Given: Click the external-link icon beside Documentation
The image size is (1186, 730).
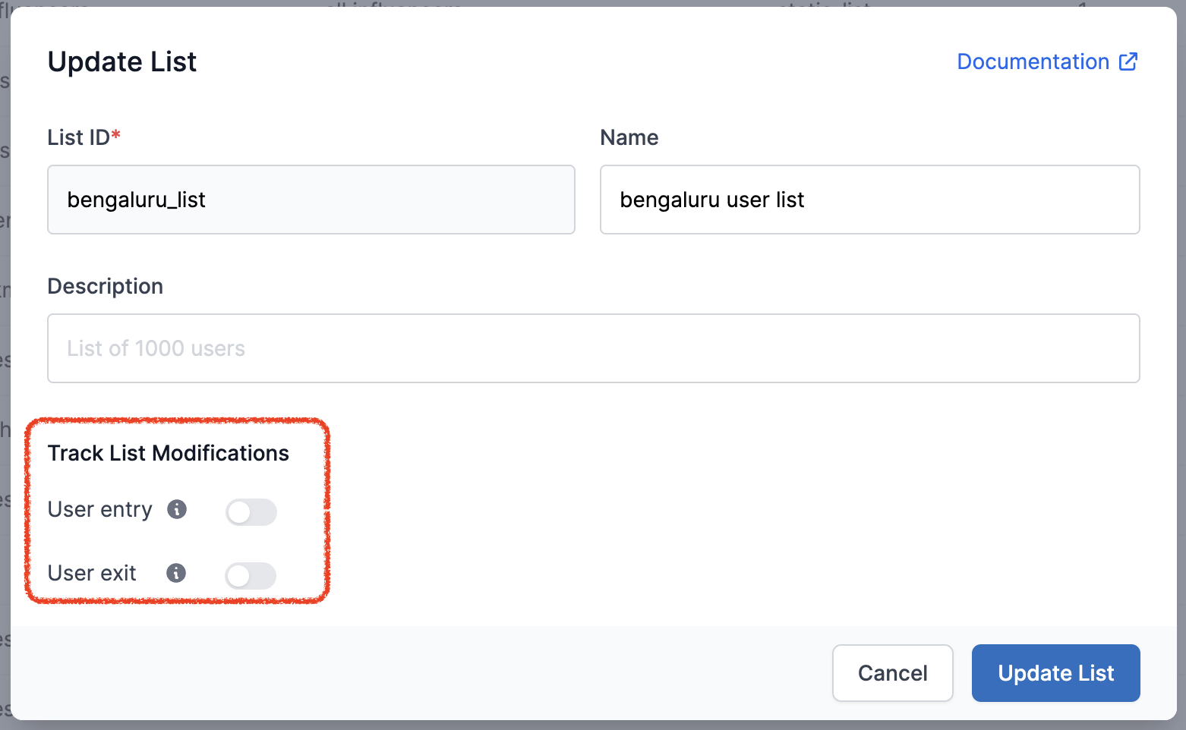Looking at the screenshot, I should pos(1128,61).
